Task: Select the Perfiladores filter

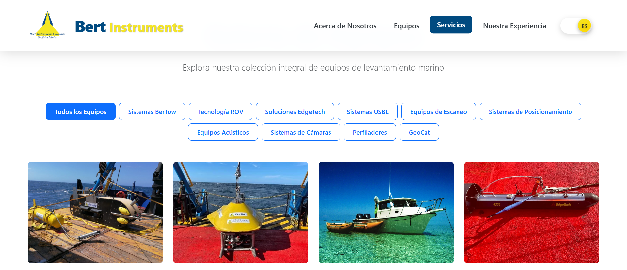Action: 370,132
